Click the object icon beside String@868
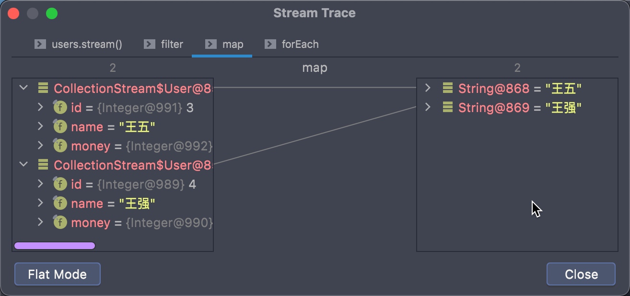630x296 pixels. click(x=448, y=88)
